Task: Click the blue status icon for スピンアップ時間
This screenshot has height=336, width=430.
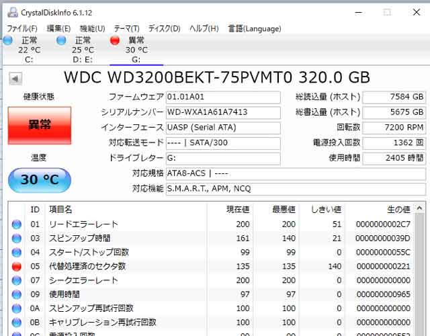Action: [x=17, y=239]
